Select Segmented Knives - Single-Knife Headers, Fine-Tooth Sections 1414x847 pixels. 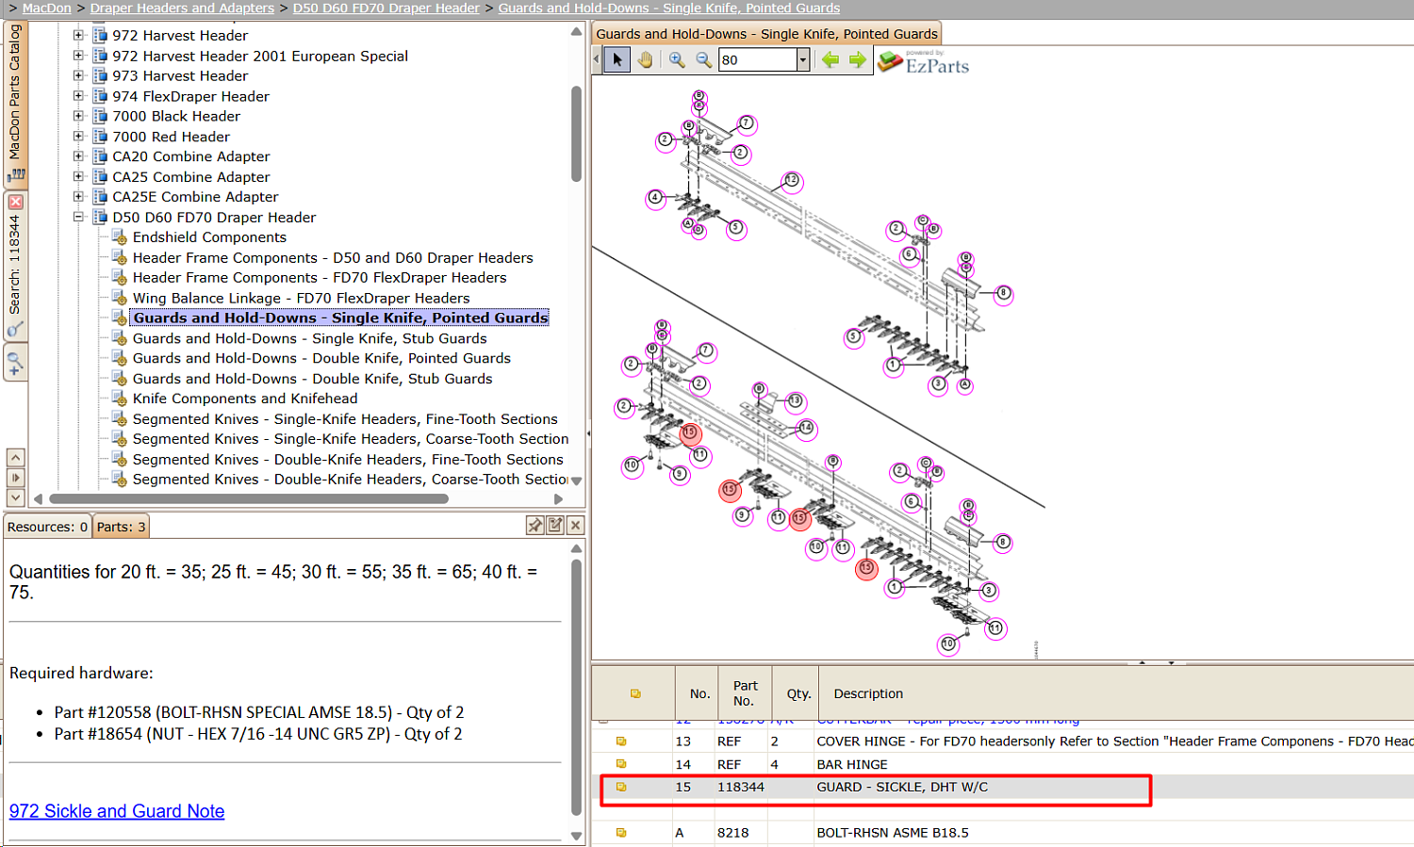tap(345, 419)
